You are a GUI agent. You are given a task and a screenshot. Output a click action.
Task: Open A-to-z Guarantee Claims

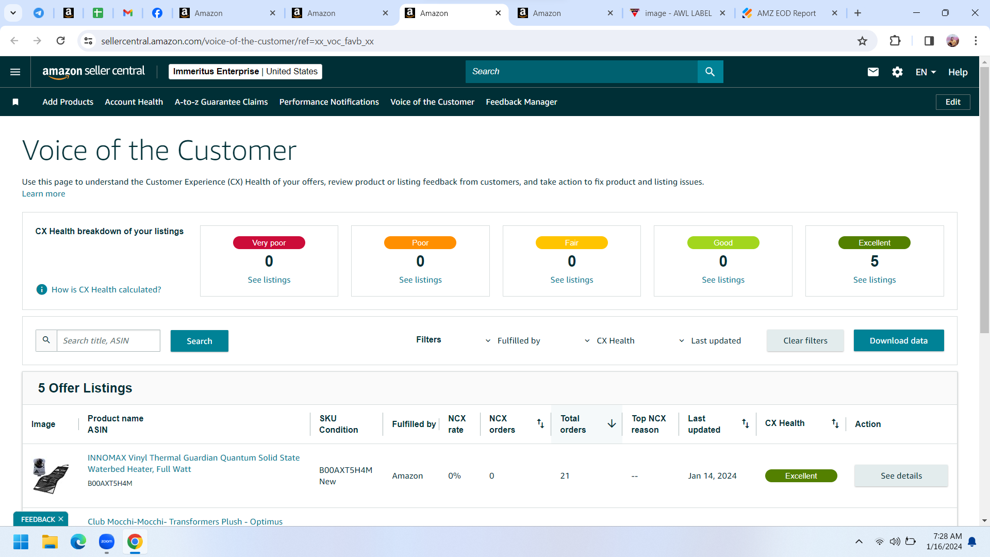(221, 102)
